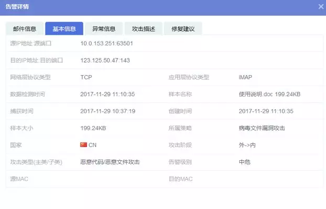Open the 异常信息 tab
Screen dimensions: 326x209
click(104, 29)
